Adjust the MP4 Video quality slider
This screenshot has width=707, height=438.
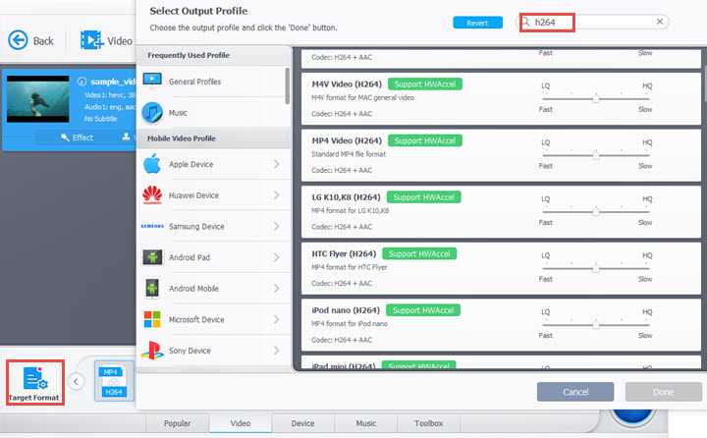[x=596, y=155]
